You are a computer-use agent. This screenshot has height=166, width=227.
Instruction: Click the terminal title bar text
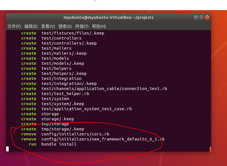(x=108, y=17)
